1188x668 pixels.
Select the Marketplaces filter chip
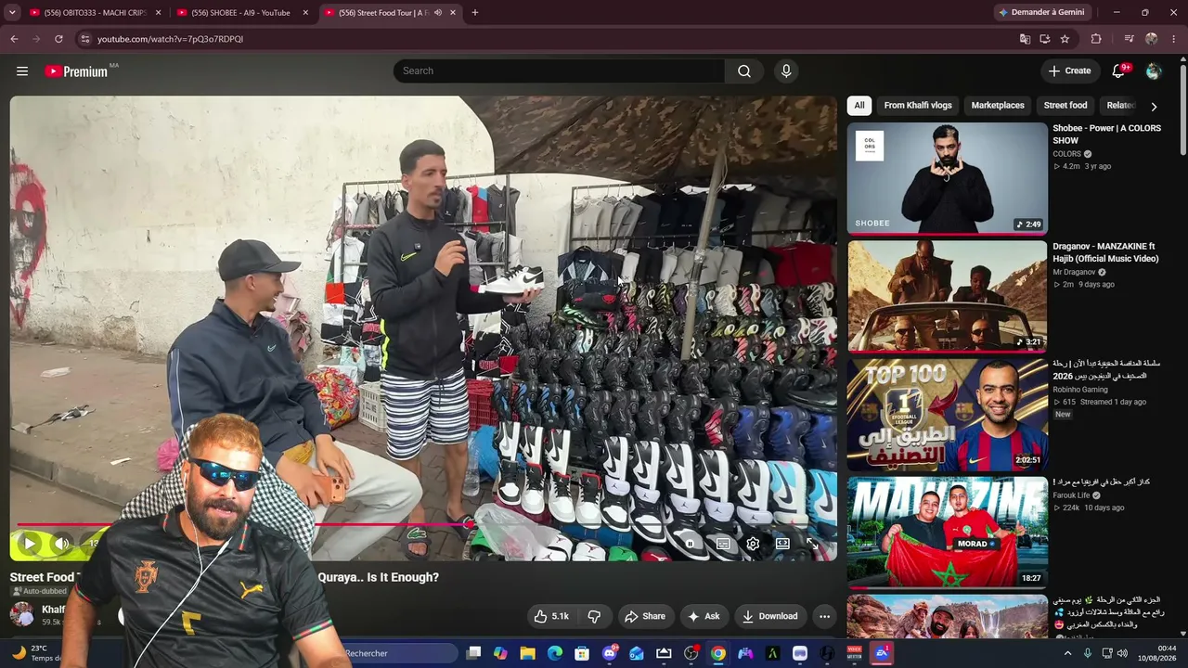(998, 106)
